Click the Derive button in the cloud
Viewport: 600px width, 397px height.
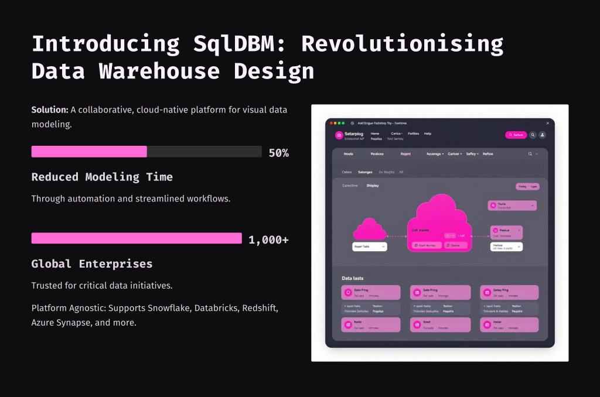[x=456, y=245]
